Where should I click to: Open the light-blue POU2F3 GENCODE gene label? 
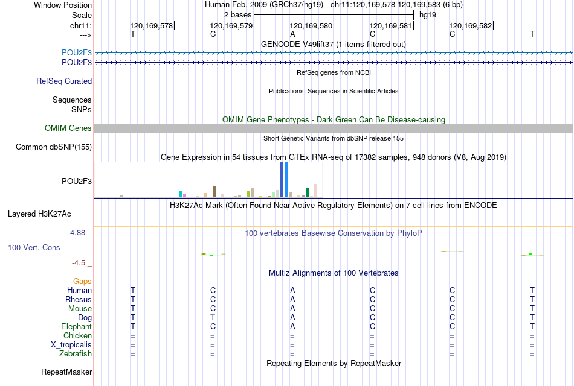(77, 52)
